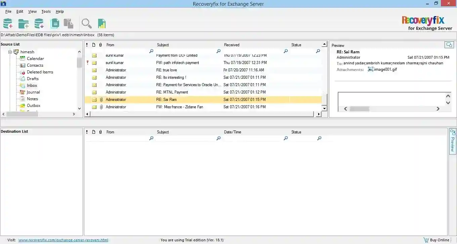Open the Edit menu

20,11
